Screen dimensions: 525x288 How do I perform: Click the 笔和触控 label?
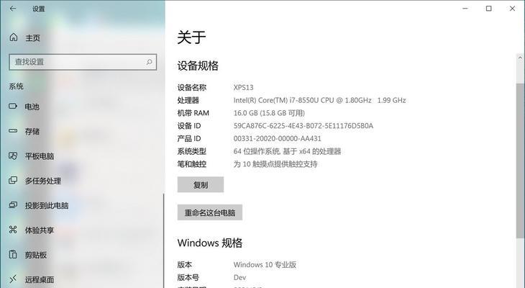(x=192, y=164)
